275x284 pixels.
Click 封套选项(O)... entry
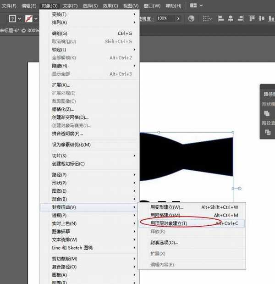pyautogui.click(x=164, y=242)
